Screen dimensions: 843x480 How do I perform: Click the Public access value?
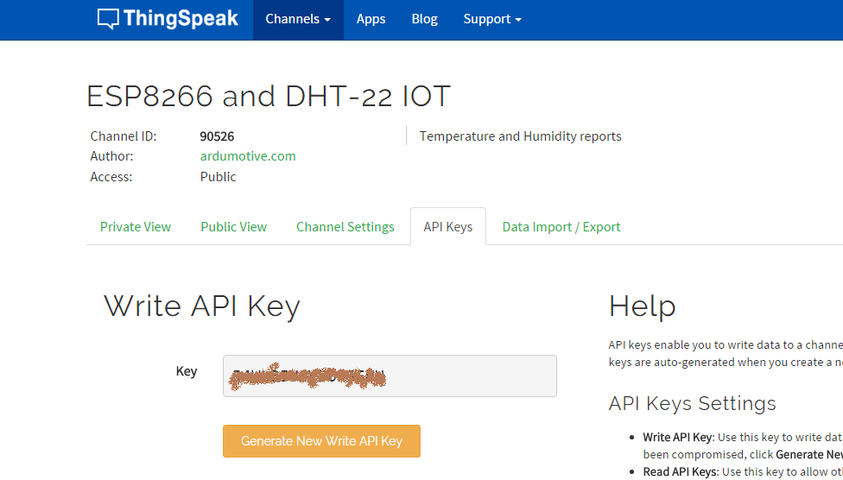219,177
